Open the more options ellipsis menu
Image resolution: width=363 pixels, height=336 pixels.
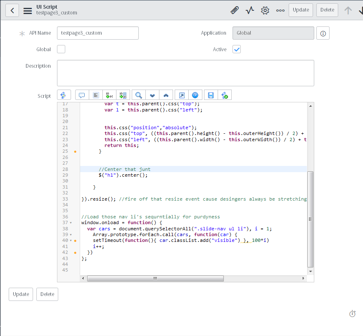(280, 10)
